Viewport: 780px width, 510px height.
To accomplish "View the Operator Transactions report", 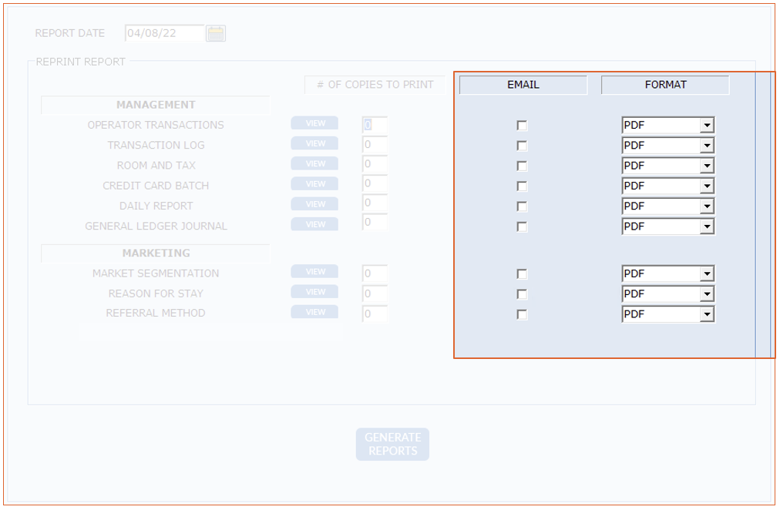I will [314, 123].
